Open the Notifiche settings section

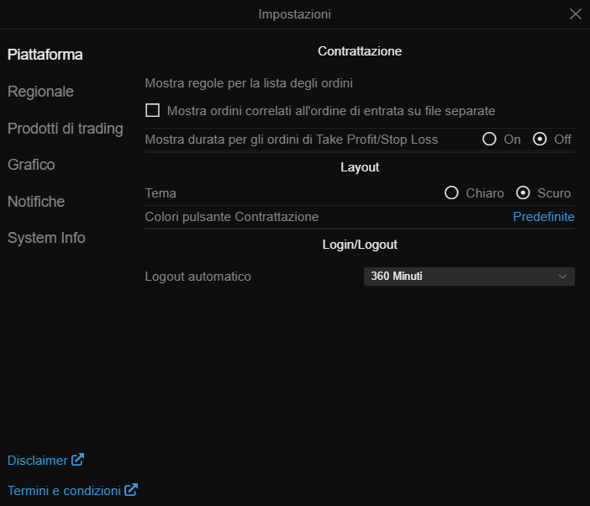point(36,202)
